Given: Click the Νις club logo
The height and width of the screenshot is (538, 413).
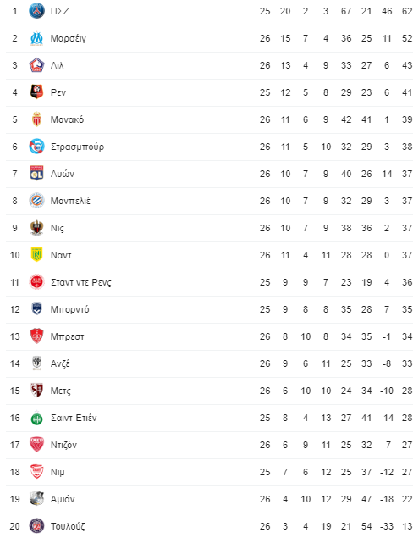Looking at the screenshot, I should pyautogui.click(x=36, y=228).
